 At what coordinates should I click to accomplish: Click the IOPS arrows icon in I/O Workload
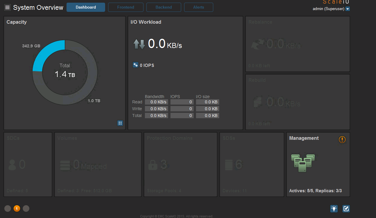coord(135,65)
